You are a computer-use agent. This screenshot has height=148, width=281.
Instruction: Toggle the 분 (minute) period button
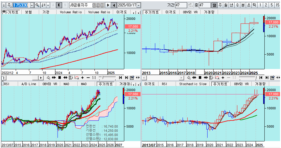243,5
